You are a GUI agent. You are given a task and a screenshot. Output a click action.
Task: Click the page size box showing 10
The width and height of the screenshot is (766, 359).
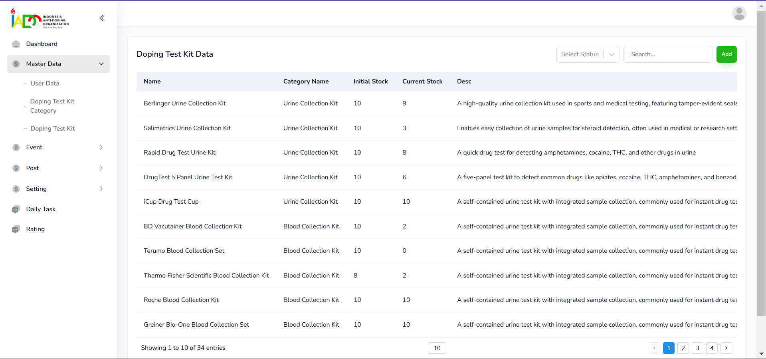437,348
